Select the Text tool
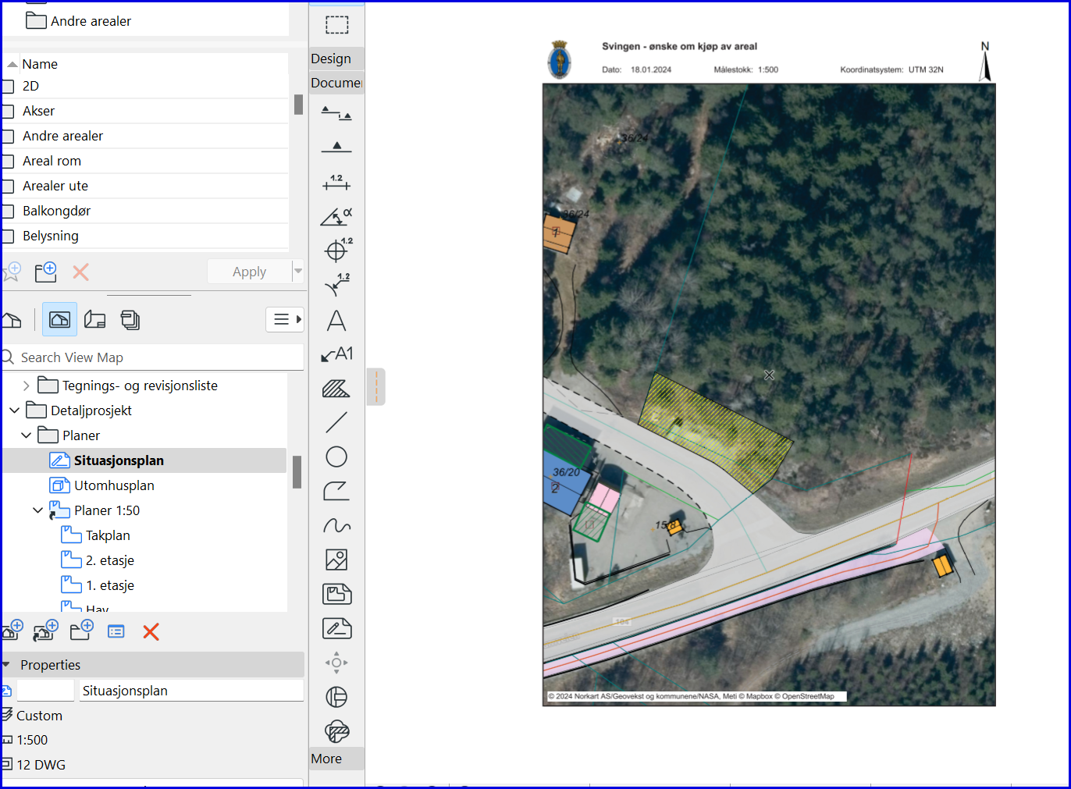The image size is (1071, 789). point(336,321)
